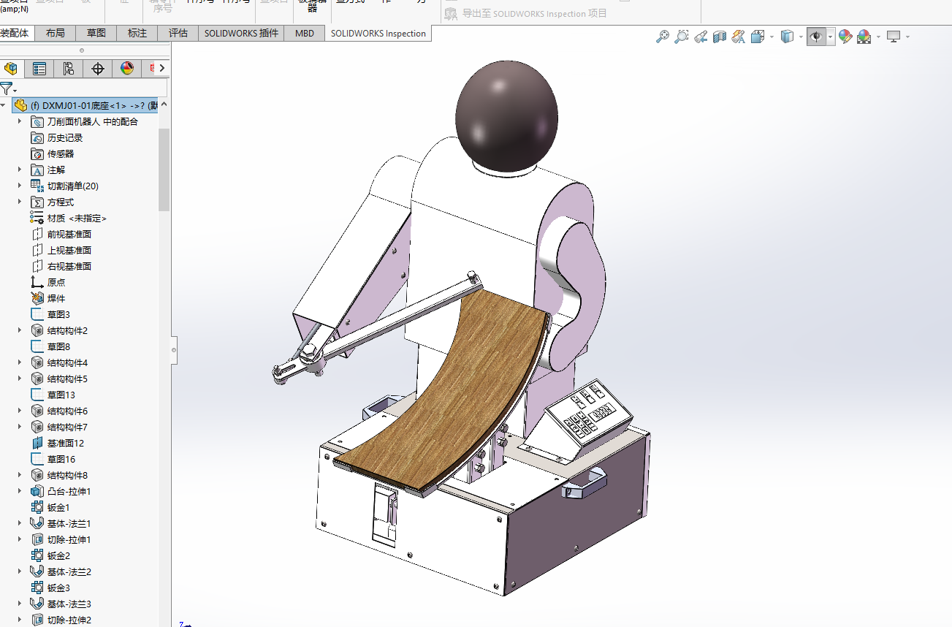Select 钣金1 feature
The height and width of the screenshot is (627, 952).
coord(58,507)
